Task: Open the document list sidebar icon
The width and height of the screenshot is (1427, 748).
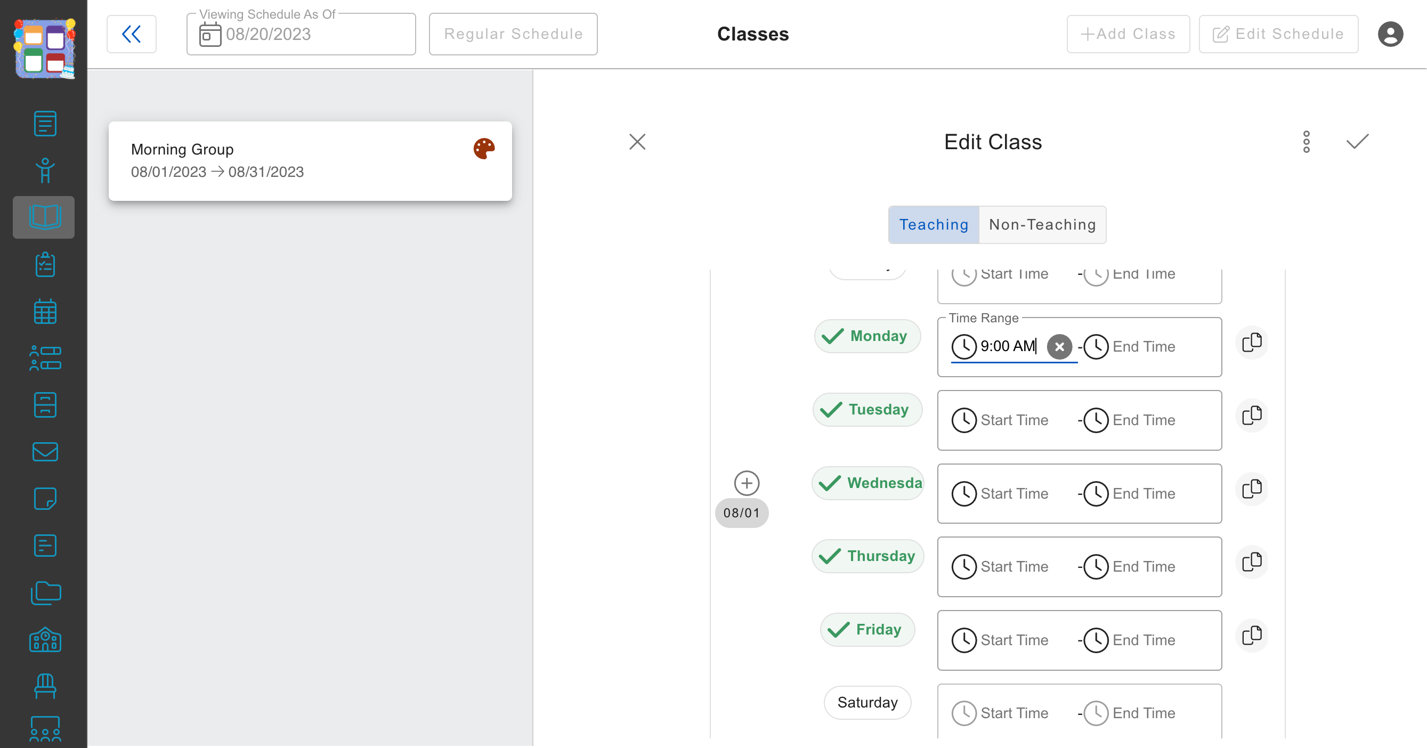Action: tap(45, 124)
